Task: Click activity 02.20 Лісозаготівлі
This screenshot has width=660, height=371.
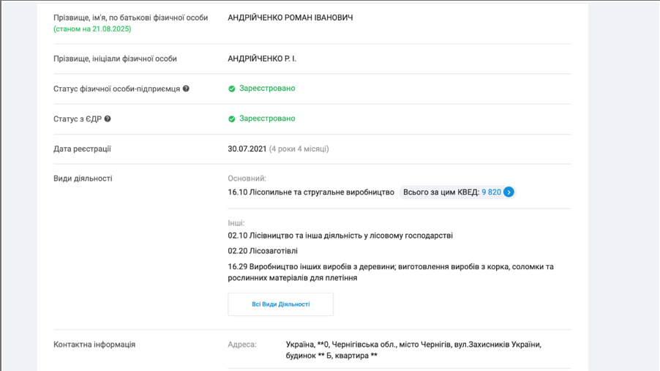Action: point(263,251)
